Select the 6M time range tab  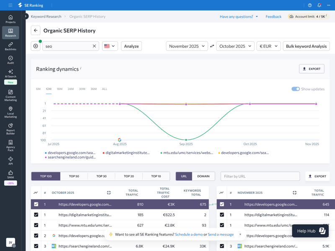pos(38,89)
